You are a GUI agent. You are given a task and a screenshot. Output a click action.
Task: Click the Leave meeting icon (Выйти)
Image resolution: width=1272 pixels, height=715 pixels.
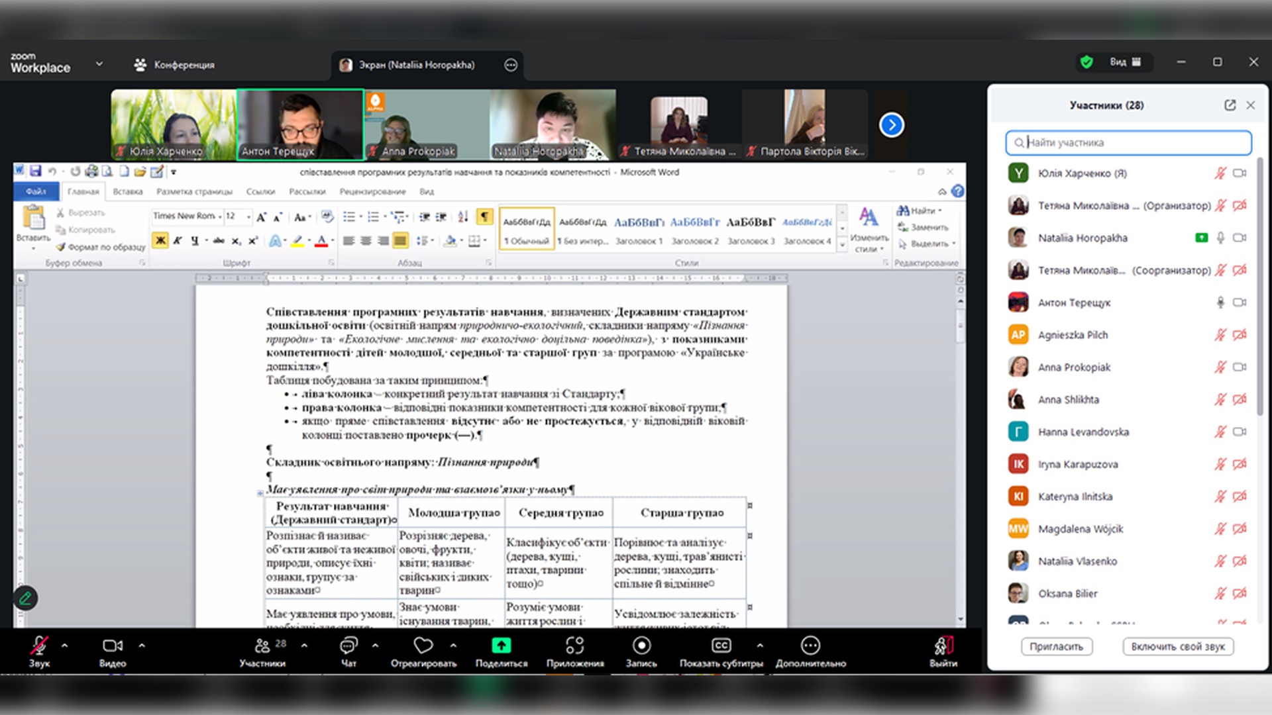tap(943, 645)
